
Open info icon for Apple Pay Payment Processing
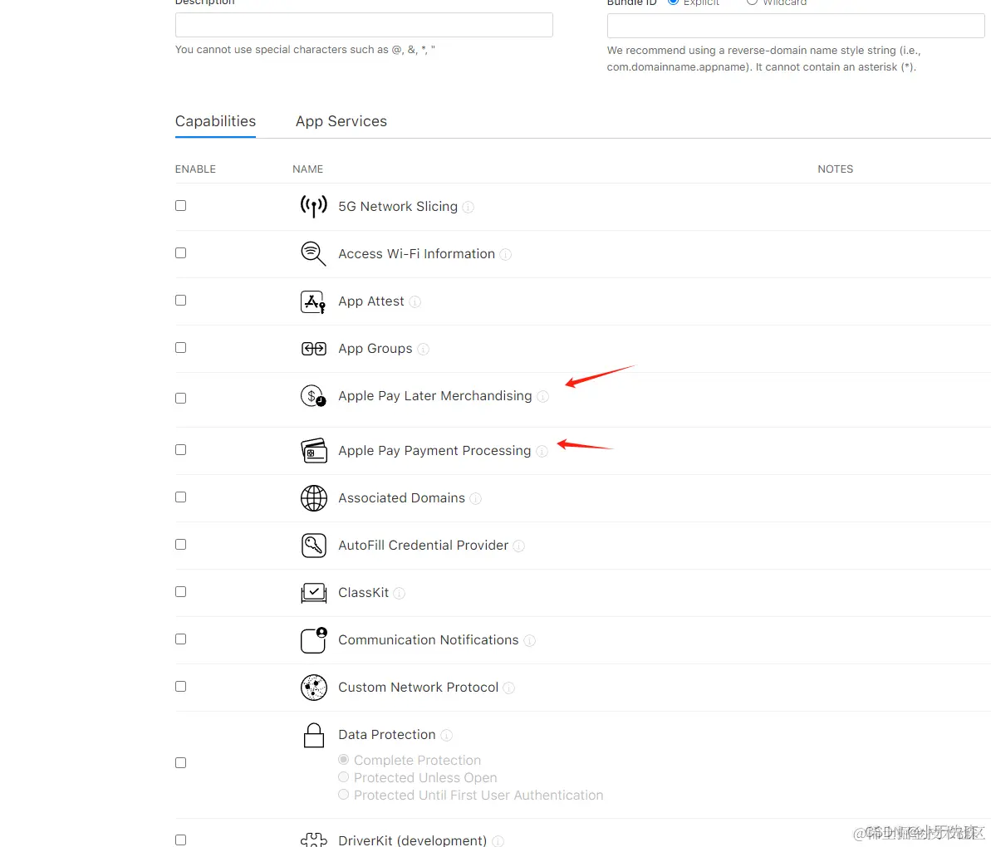click(x=542, y=451)
